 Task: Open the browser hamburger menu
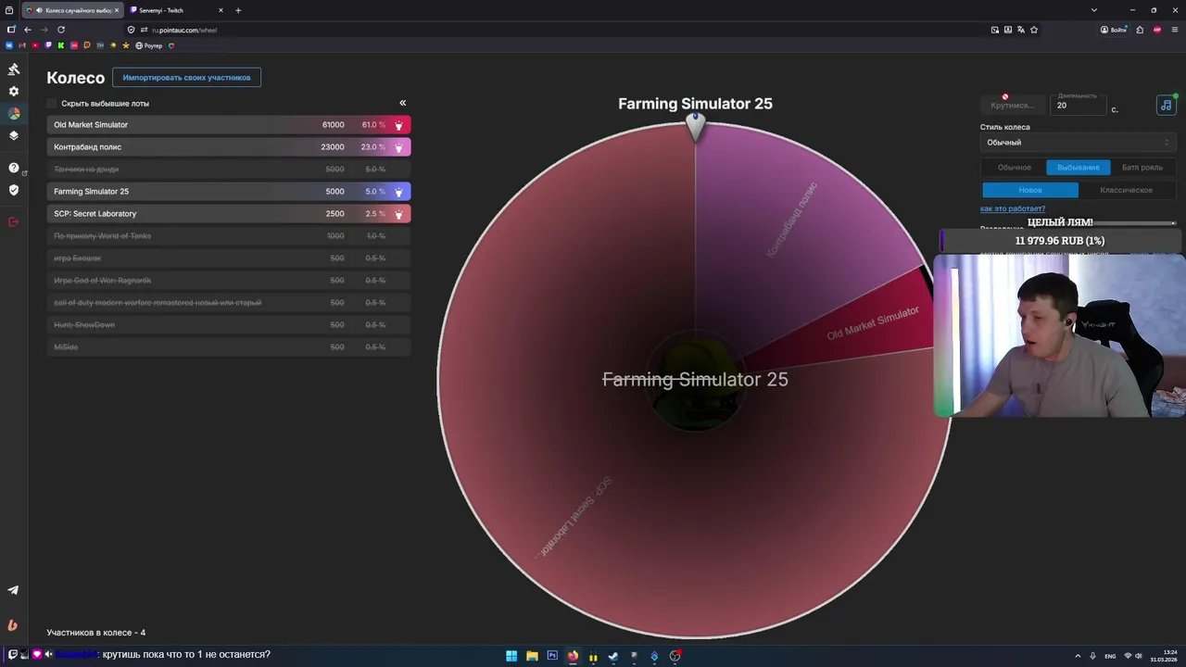coord(1174,30)
